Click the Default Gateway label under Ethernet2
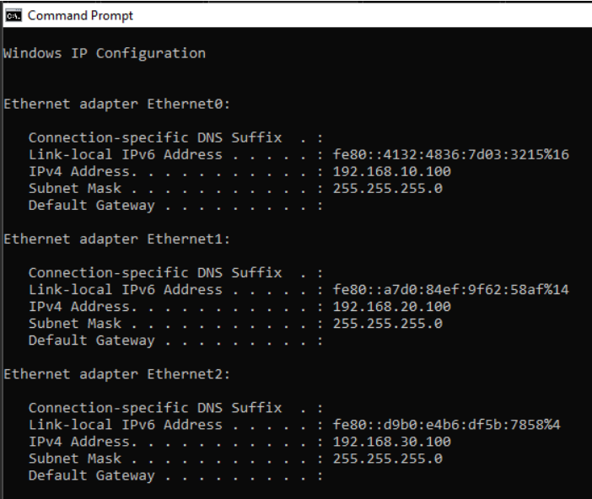This screenshot has height=499, width=592. 92,475
